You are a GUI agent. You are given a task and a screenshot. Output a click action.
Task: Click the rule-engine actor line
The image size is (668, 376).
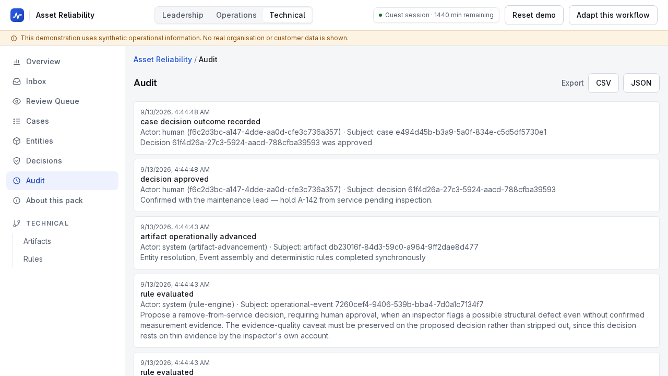coord(312,304)
